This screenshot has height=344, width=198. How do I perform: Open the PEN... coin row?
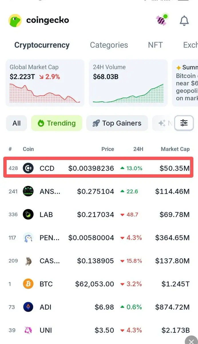coord(99,238)
